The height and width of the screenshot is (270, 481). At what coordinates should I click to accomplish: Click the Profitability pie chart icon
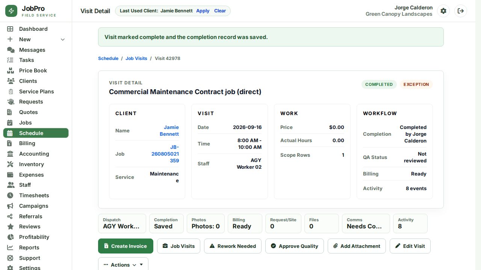coord(11,237)
